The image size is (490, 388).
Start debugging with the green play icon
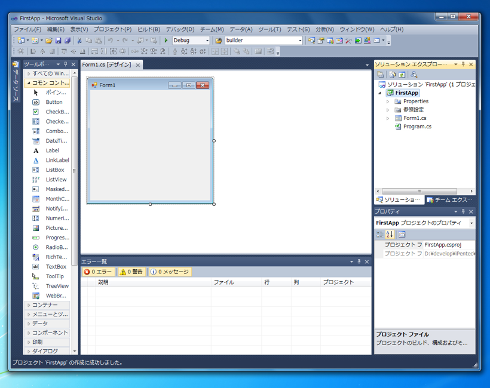[166, 41]
